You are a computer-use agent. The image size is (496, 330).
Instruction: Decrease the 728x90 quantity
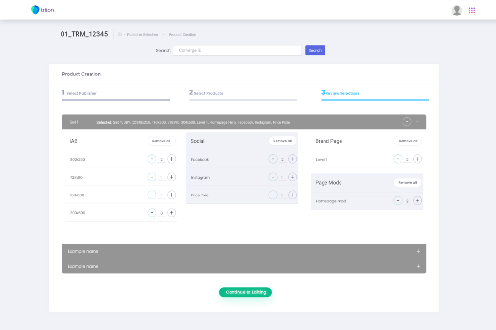click(x=152, y=177)
